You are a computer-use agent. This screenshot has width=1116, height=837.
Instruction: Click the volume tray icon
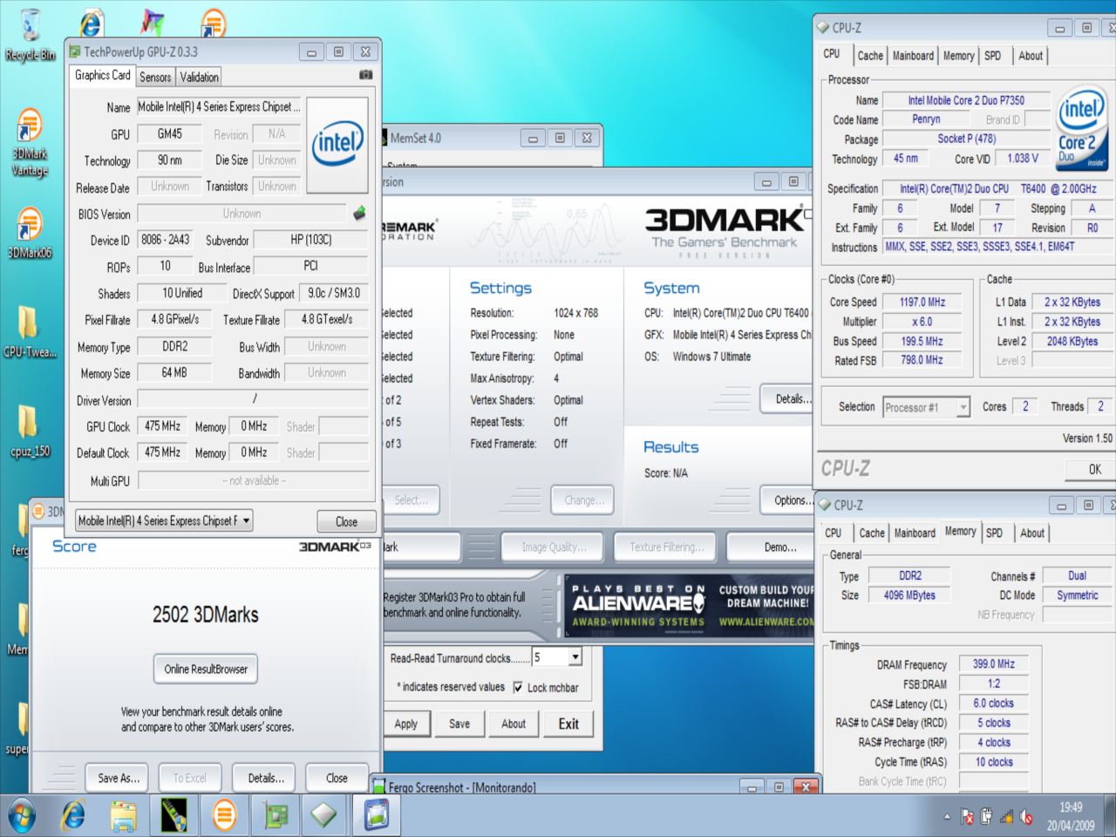[x=1026, y=817]
